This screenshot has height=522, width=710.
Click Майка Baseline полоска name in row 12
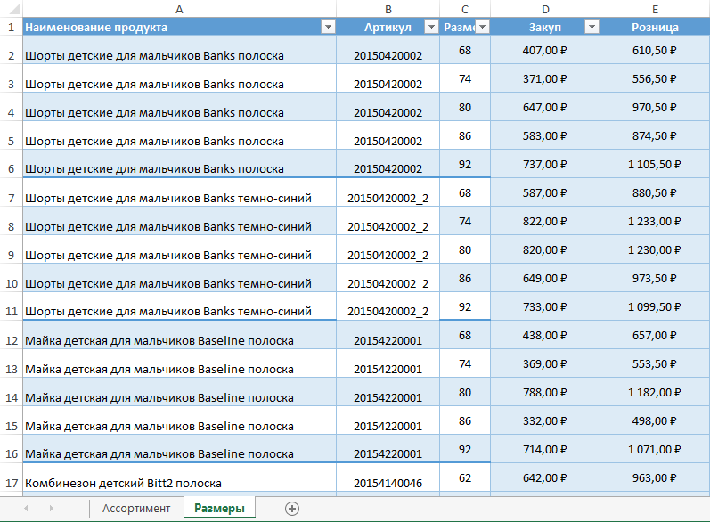point(179,336)
